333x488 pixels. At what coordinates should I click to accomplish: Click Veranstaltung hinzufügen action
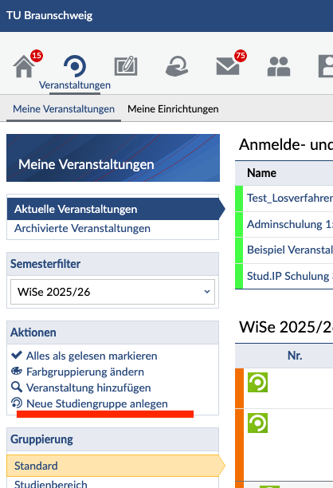tap(88, 388)
